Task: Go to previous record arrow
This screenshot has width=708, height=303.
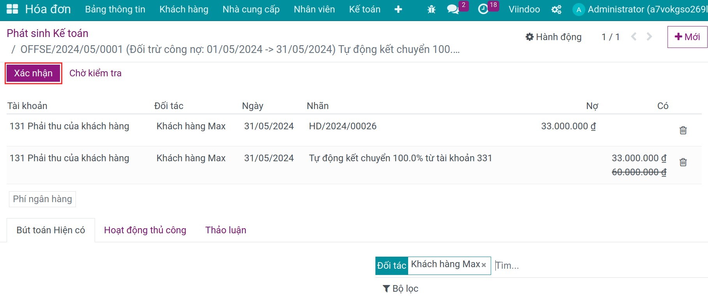Action: point(634,37)
